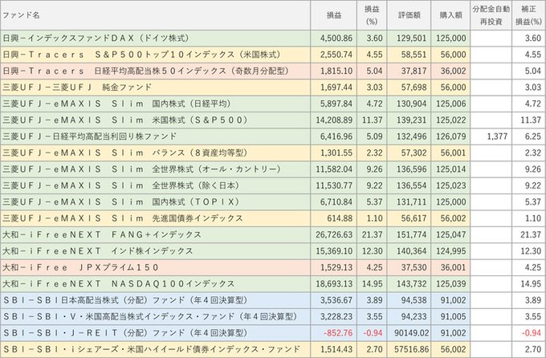Select the profit value 26,726.63
This screenshot has width=546, height=358.
click(x=334, y=234)
